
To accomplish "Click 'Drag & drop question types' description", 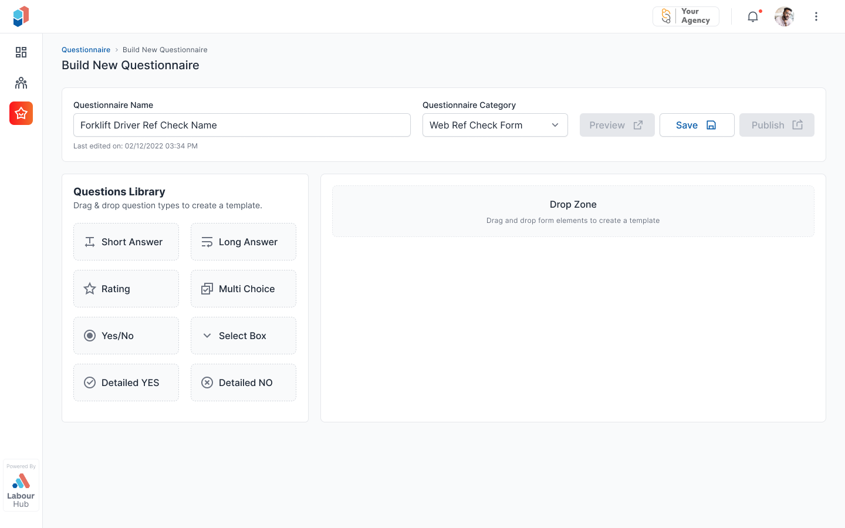I will pyautogui.click(x=168, y=205).
